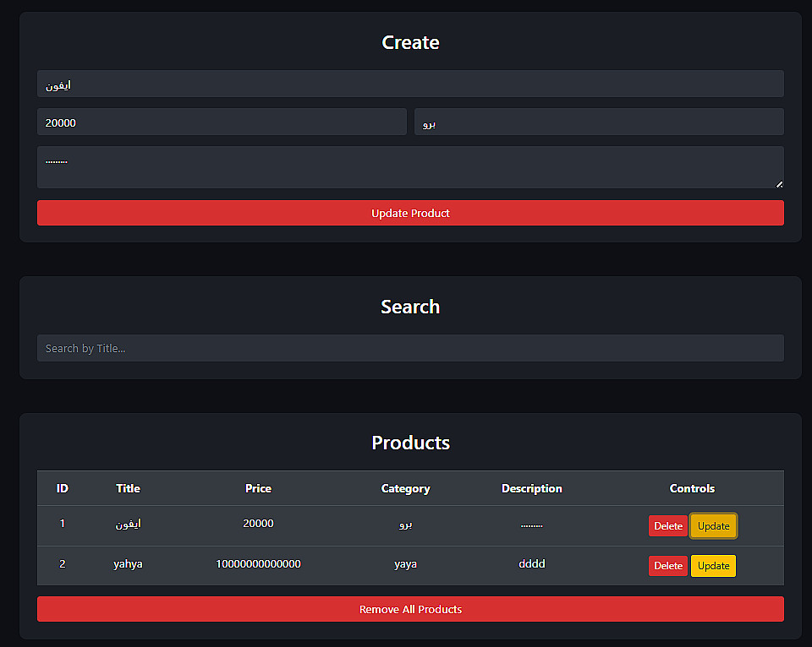
Task: Update the yahya product row
Action: pos(714,566)
